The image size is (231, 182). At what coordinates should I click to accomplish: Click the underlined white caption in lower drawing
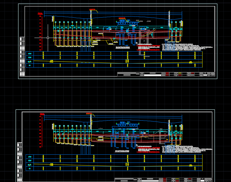tap(122, 151)
